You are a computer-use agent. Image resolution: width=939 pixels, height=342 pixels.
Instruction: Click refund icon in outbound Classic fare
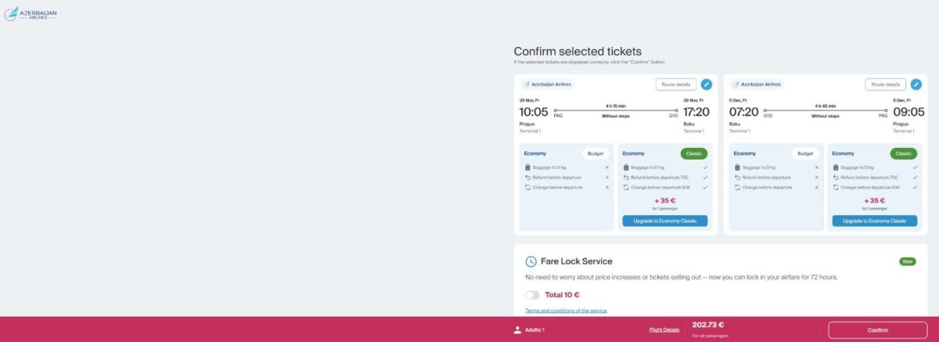point(626,177)
